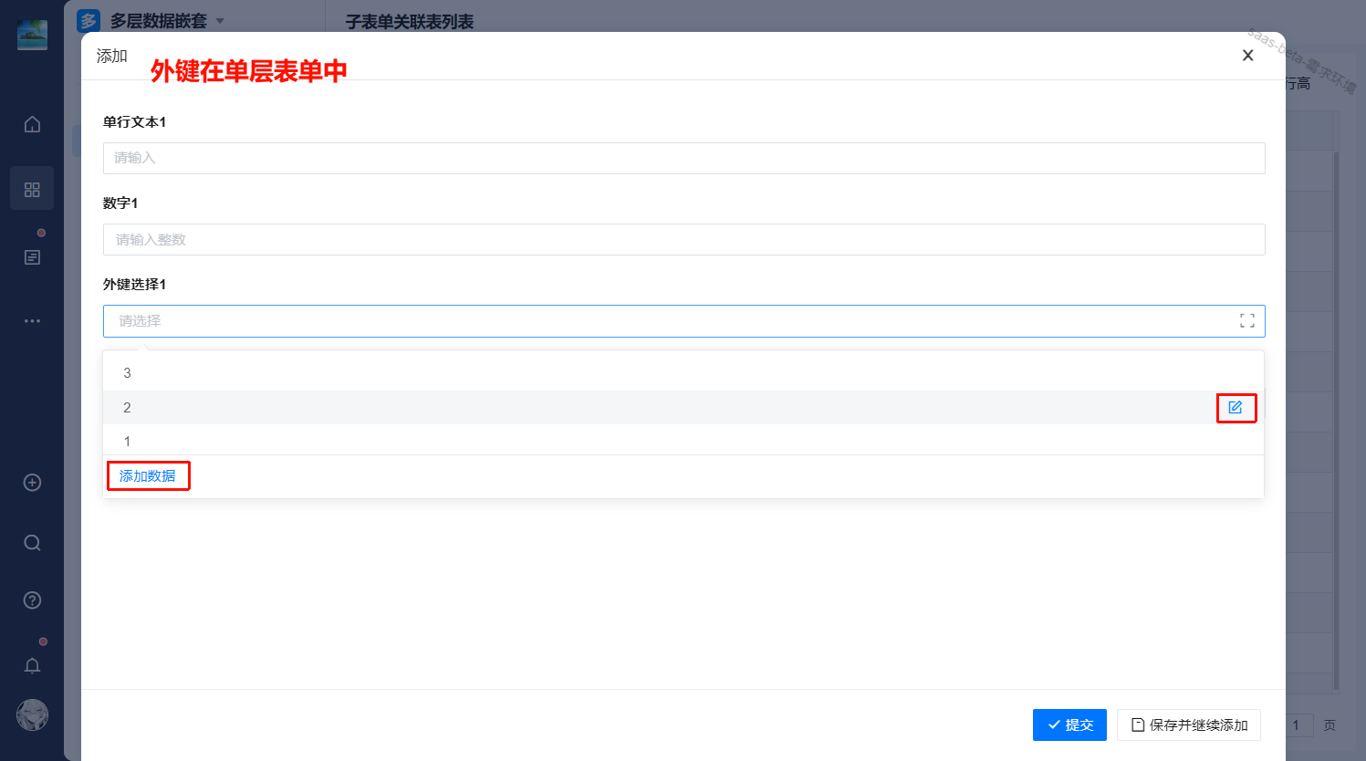Click the three-dots more icon in sidebar

32,321
